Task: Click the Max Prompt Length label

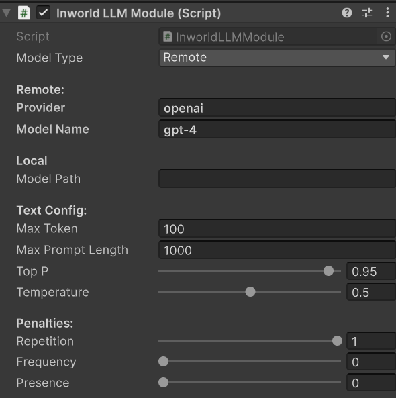Action: click(72, 250)
